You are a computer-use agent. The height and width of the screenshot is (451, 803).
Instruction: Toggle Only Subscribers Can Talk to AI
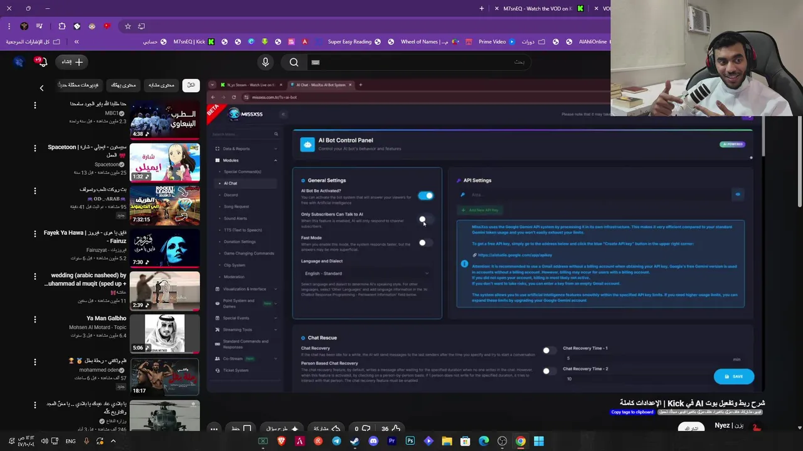[x=425, y=219]
